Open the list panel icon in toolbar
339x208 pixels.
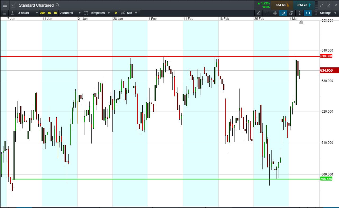(4, 13)
